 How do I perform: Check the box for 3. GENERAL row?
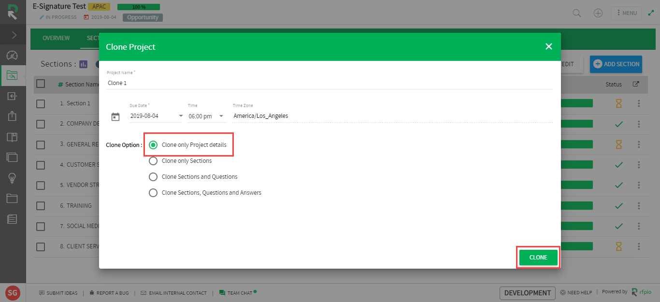(41, 144)
